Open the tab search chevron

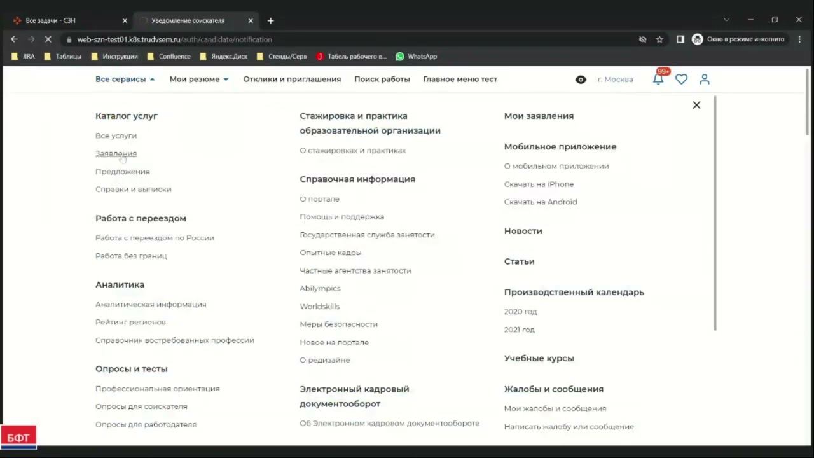726,20
